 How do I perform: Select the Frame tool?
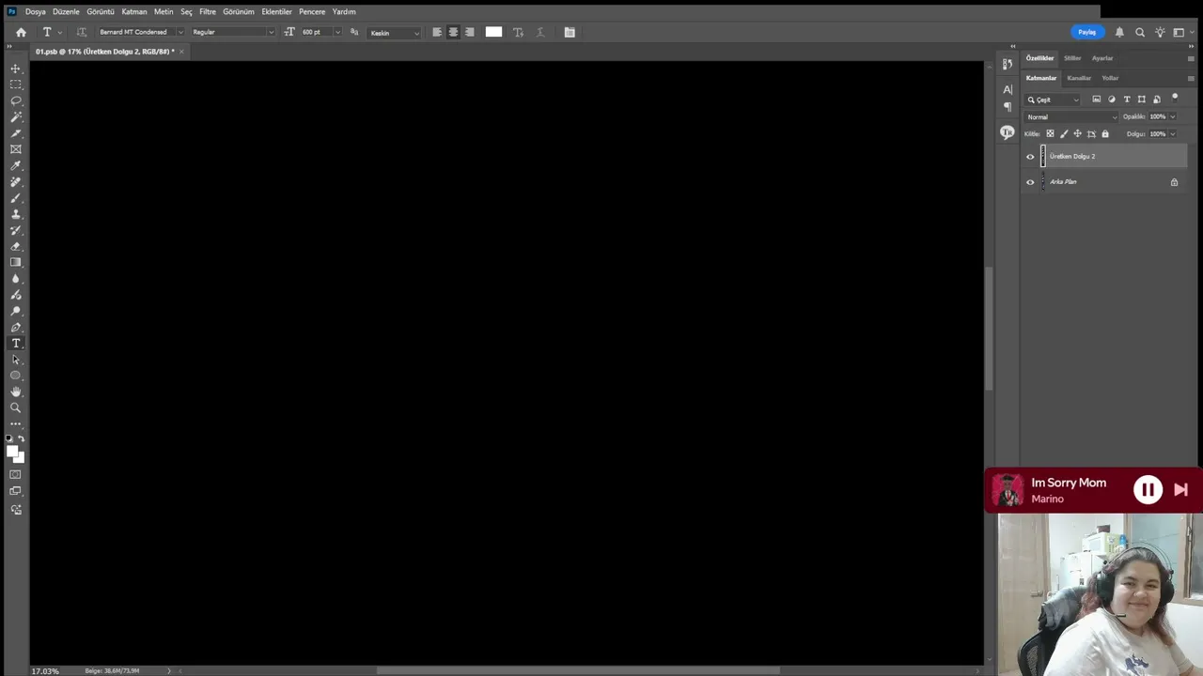point(16,149)
